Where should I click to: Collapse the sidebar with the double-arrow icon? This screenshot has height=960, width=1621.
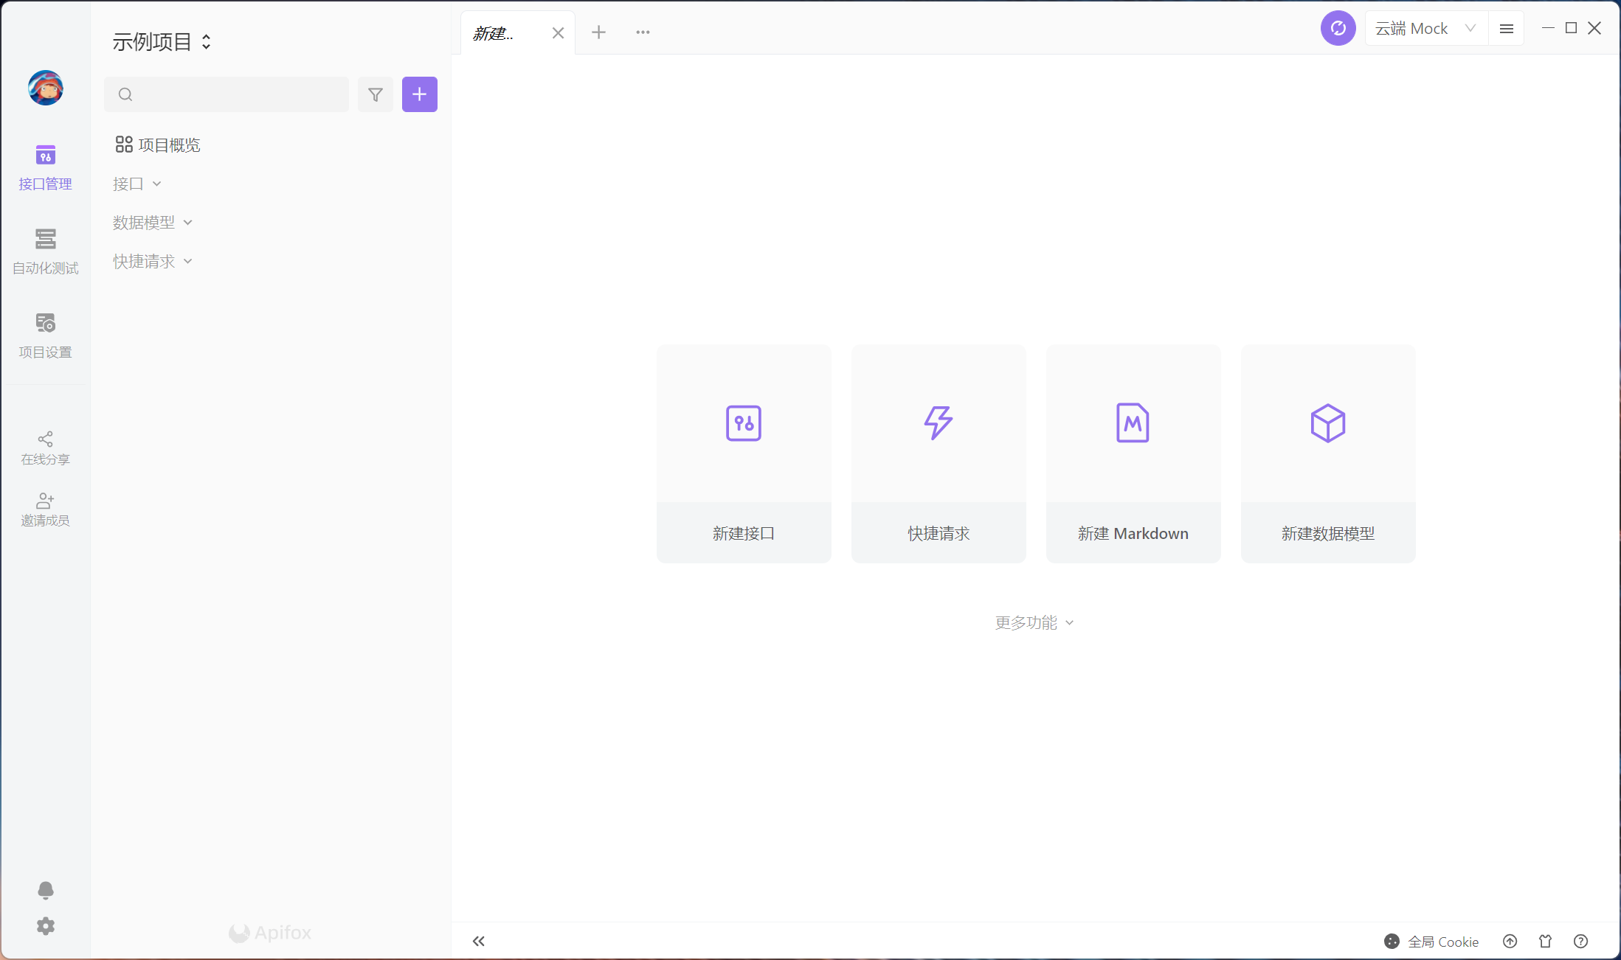[x=479, y=941]
